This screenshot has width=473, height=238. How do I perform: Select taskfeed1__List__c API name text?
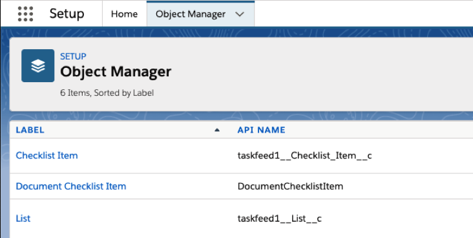click(279, 219)
